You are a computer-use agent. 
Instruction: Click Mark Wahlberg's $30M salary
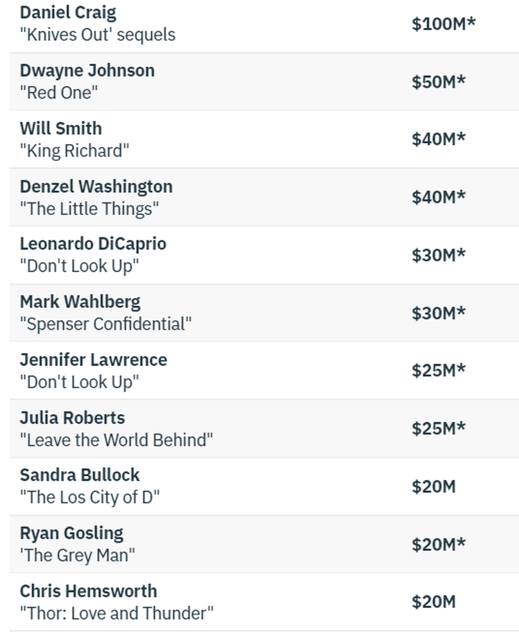tap(439, 313)
